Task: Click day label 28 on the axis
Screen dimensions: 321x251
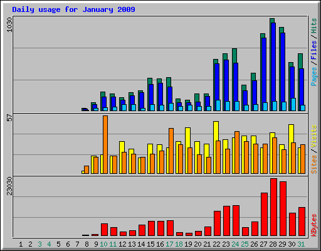Action: pyautogui.click(x=273, y=244)
